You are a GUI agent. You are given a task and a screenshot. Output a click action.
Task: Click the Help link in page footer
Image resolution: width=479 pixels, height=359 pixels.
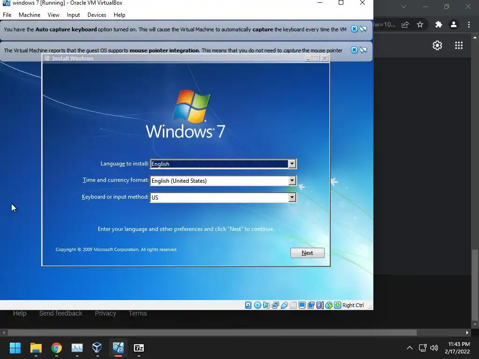pyautogui.click(x=20, y=313)
